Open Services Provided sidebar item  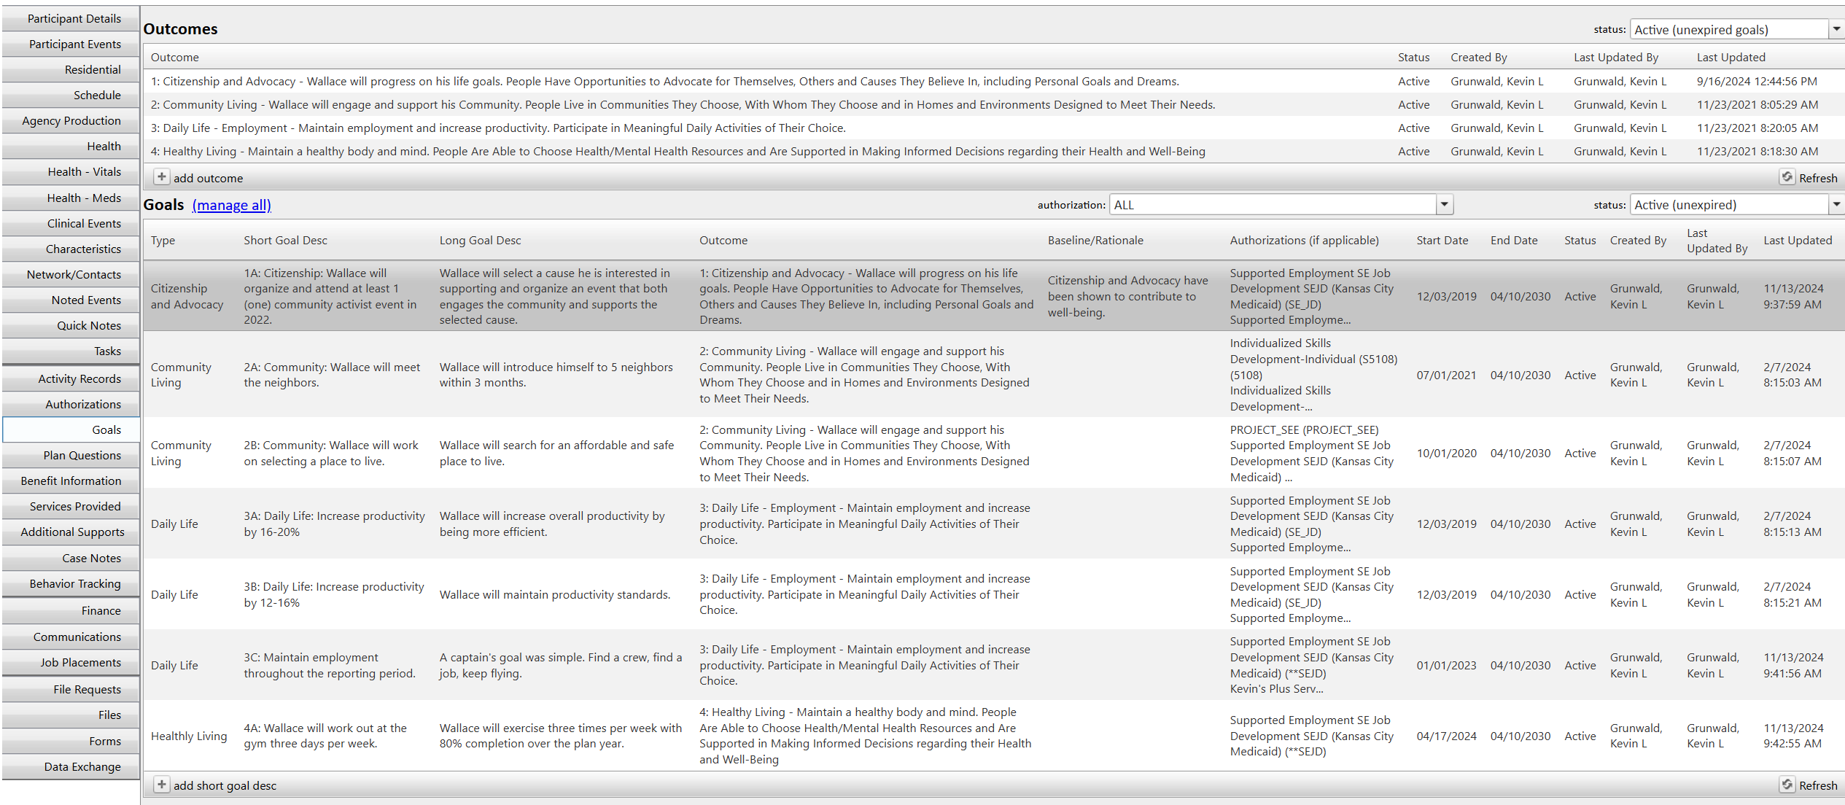71,507
